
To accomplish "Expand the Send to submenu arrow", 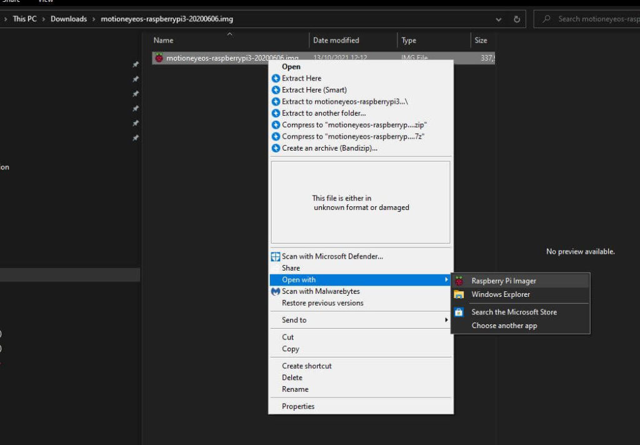I will tap(446, 320).
